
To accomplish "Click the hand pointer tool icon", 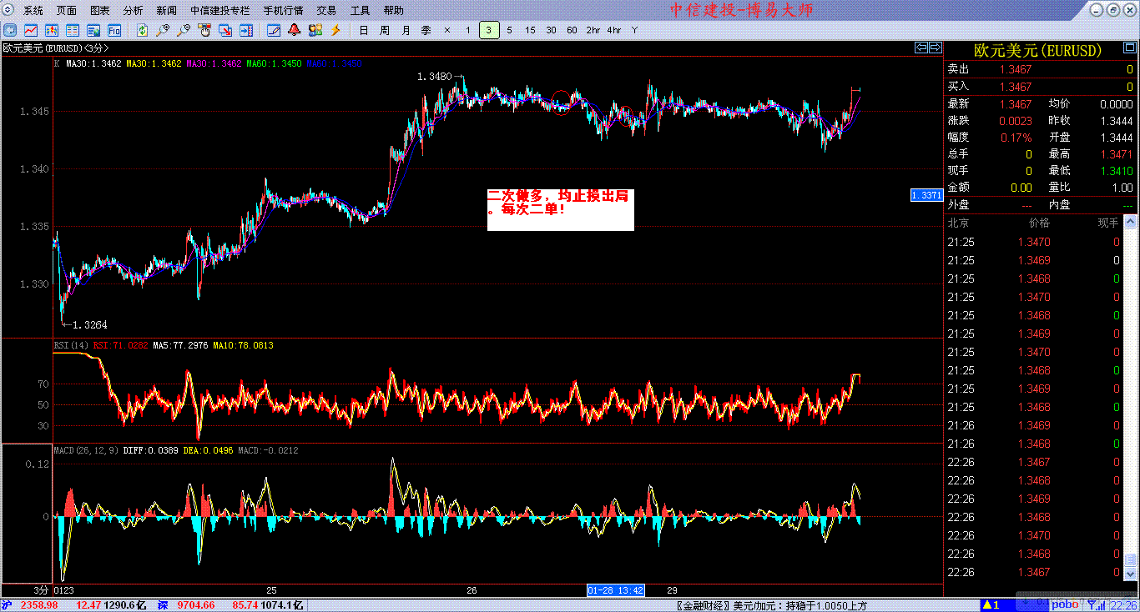I will 204,30.
